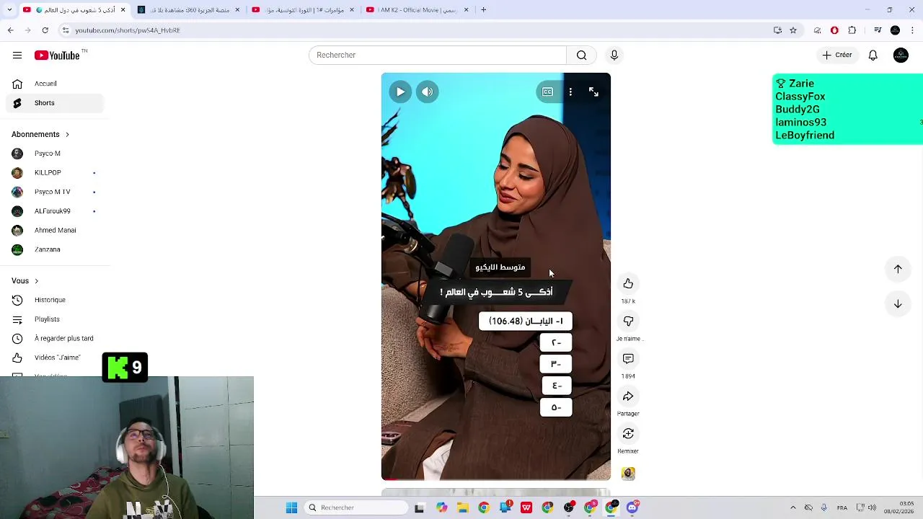Click the Créer button
Screen dimensions: 923x519
837,55
